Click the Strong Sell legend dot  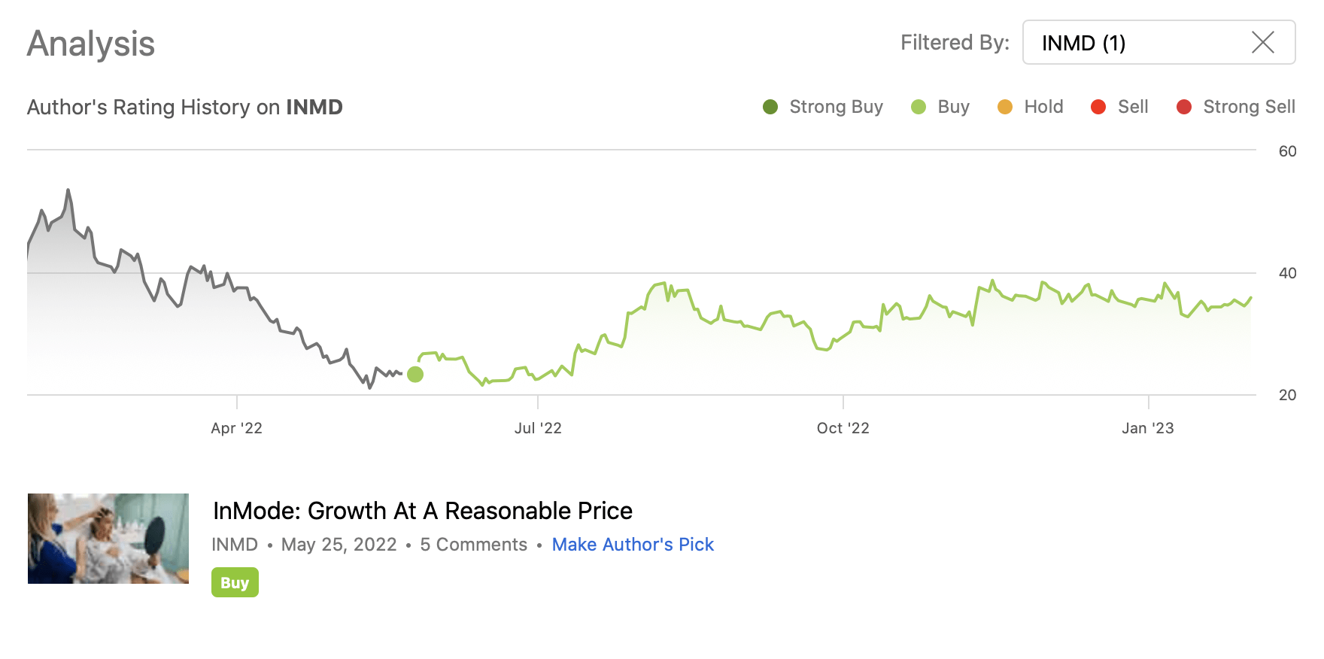pos(1185,107)
